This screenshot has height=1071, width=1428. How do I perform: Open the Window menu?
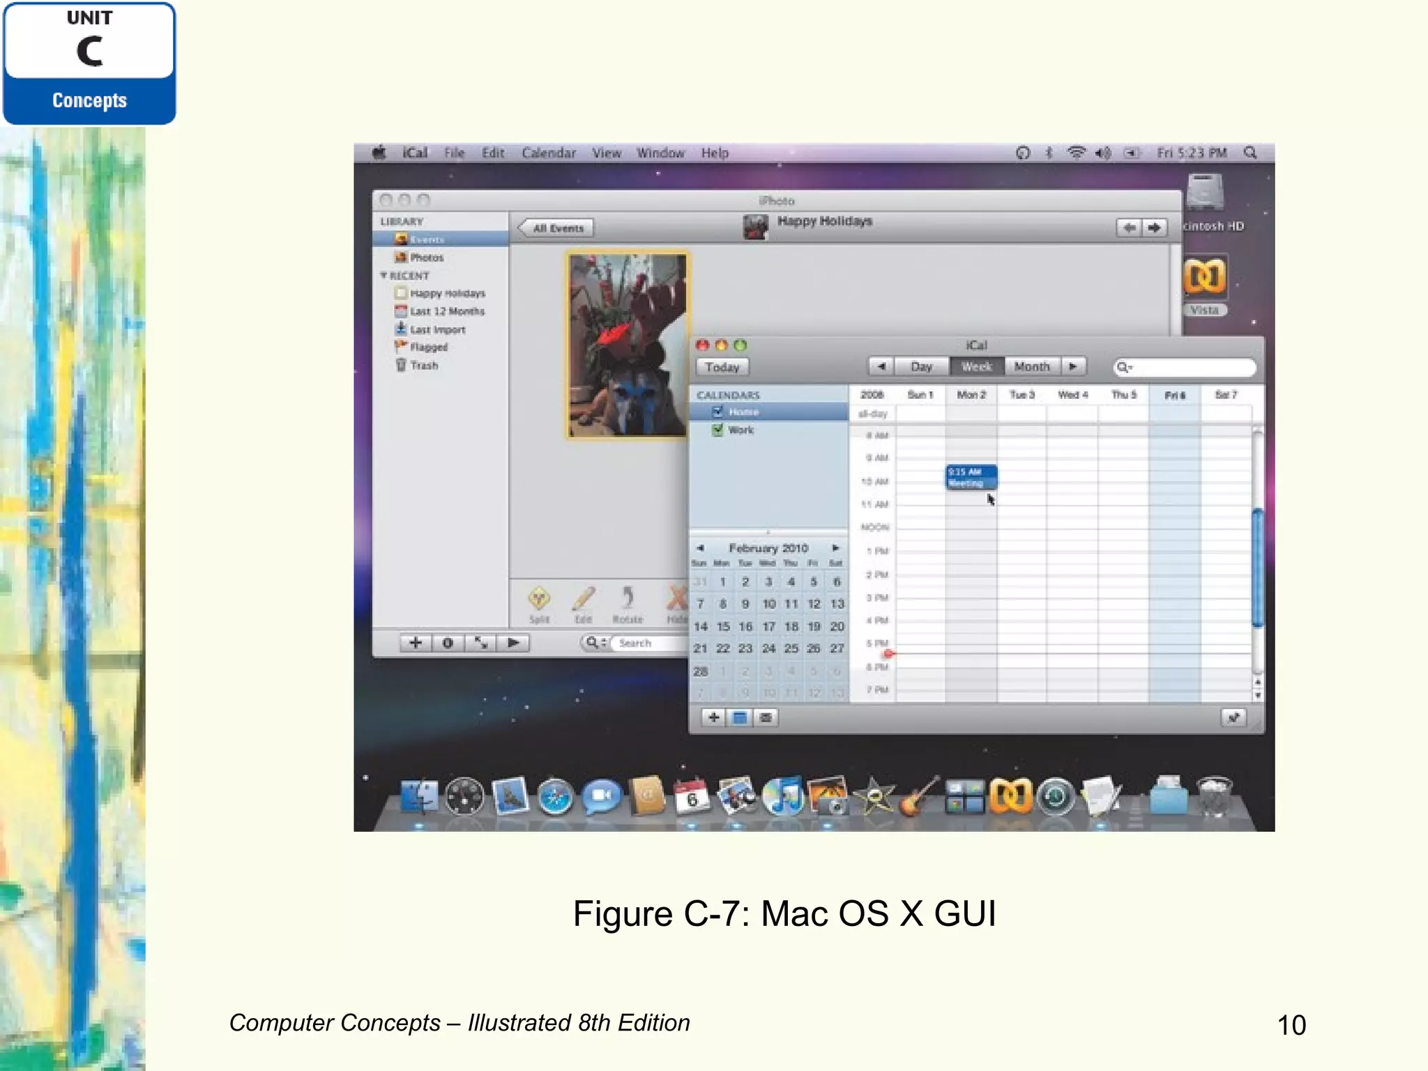coord(660,153)
